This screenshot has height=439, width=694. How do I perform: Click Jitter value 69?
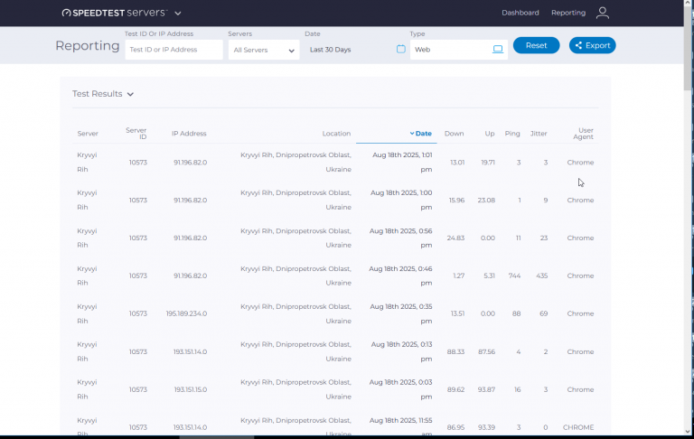[543, 313]
